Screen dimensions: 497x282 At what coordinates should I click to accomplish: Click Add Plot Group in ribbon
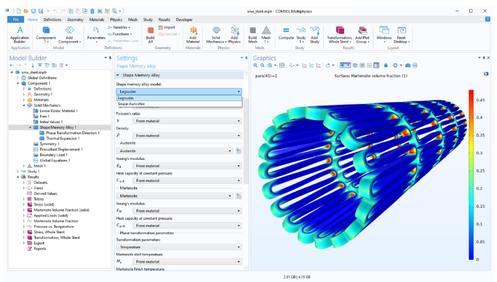(362, 35)
